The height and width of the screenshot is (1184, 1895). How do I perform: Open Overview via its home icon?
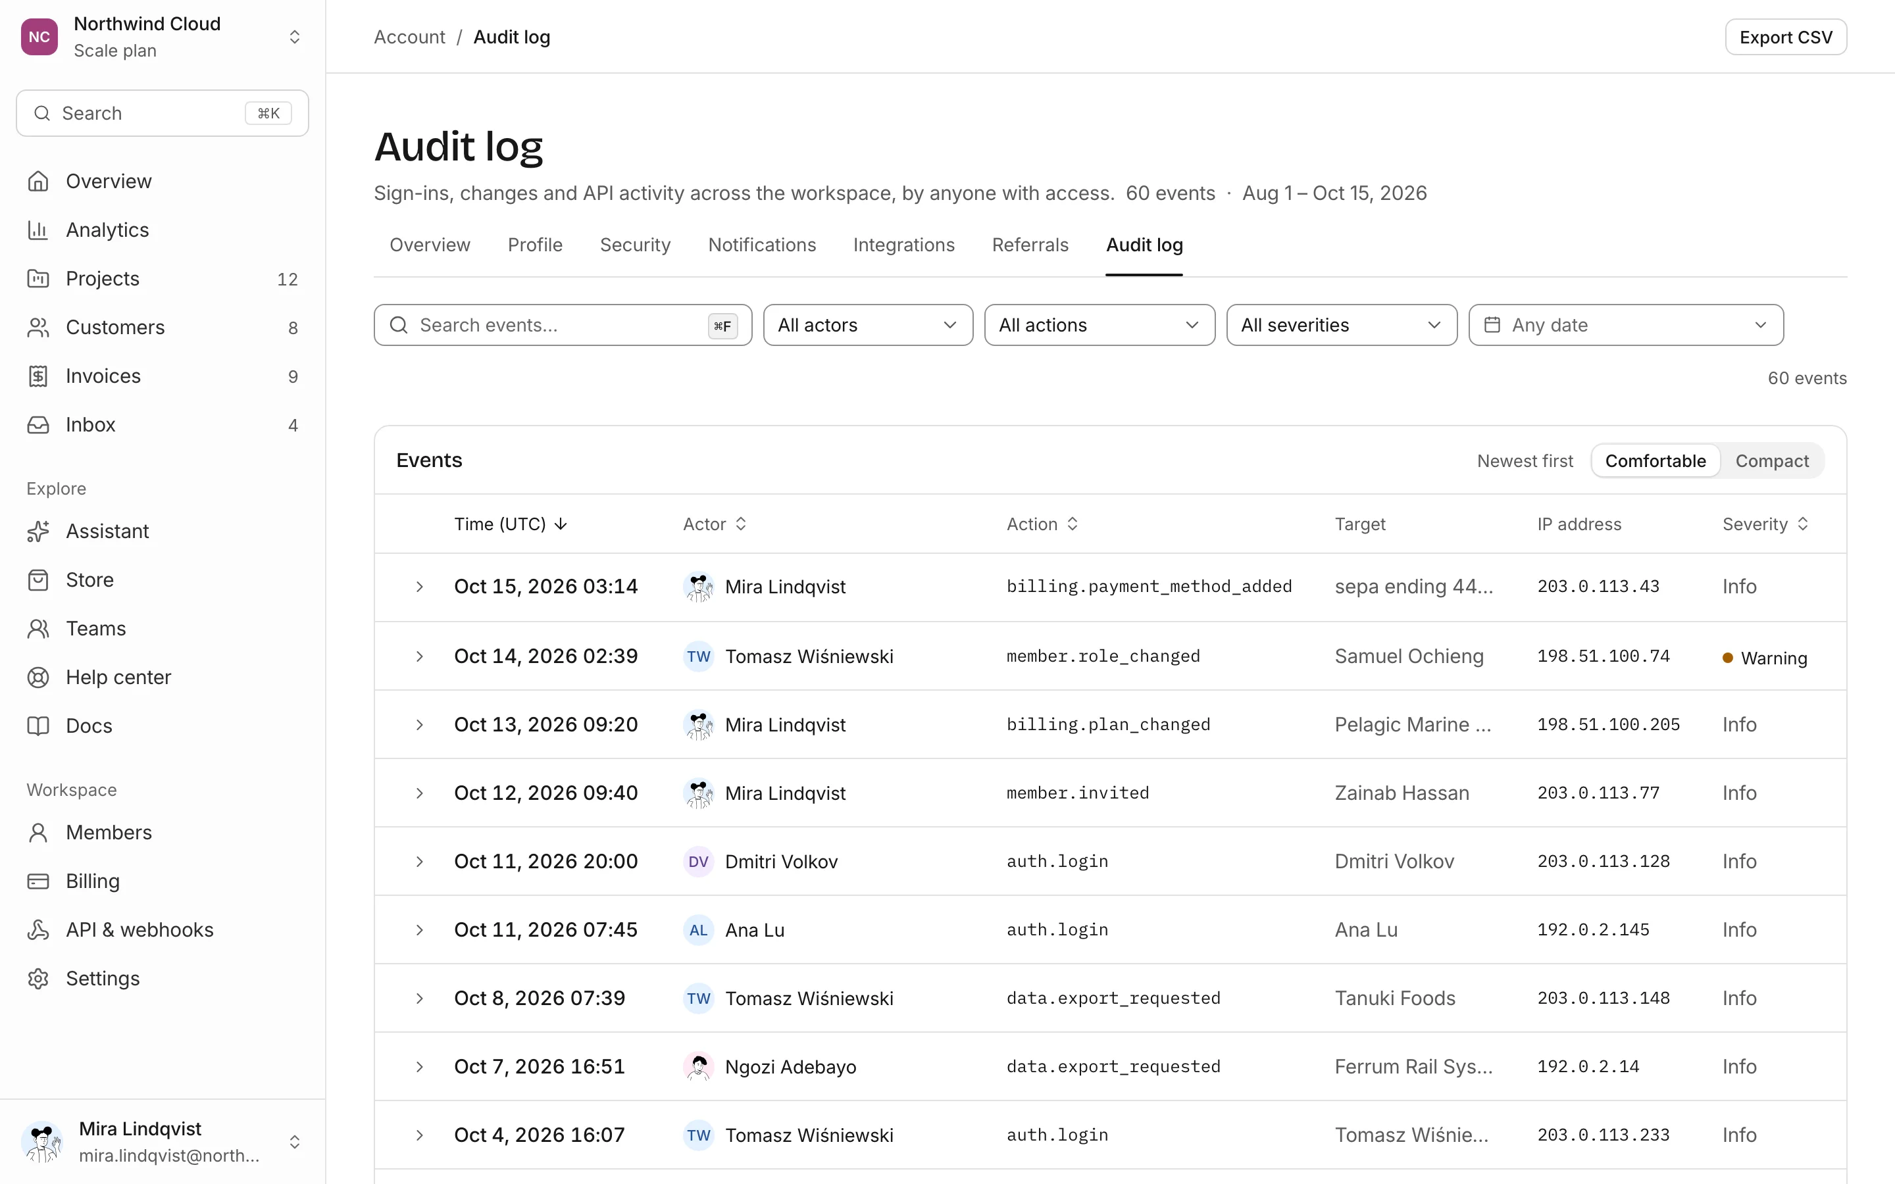(38, 181)
